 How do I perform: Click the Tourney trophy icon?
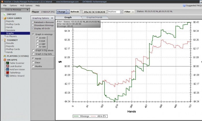pyautogui.click(x=5, y=40)
